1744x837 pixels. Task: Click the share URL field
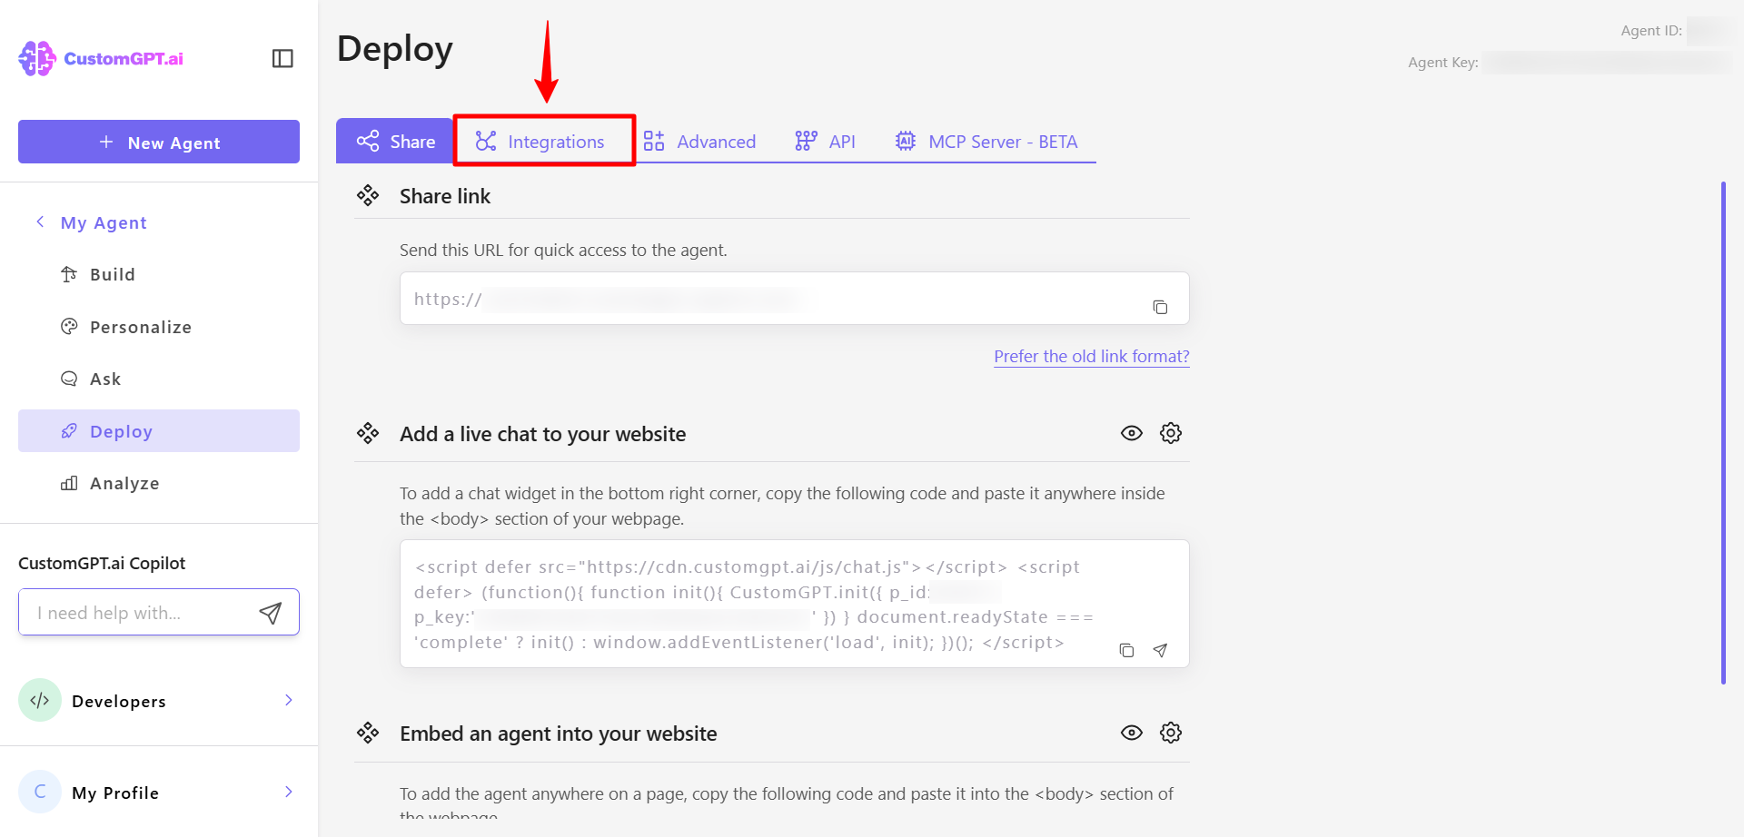coord(795,299)
